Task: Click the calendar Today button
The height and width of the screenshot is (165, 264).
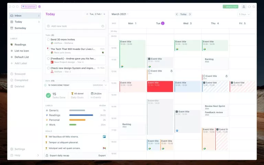Action: pyautogui.click(x=183, y=14)
